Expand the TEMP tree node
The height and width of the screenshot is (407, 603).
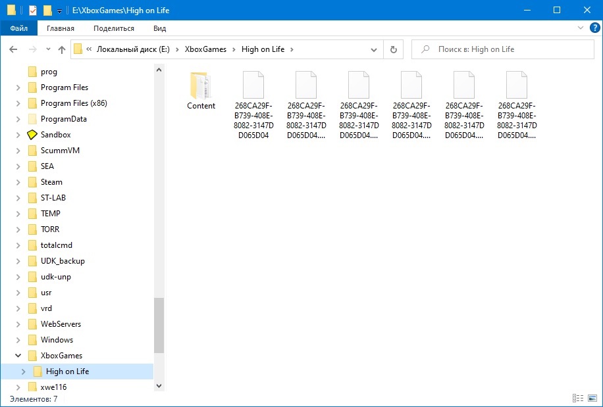[x=18, y=213]
